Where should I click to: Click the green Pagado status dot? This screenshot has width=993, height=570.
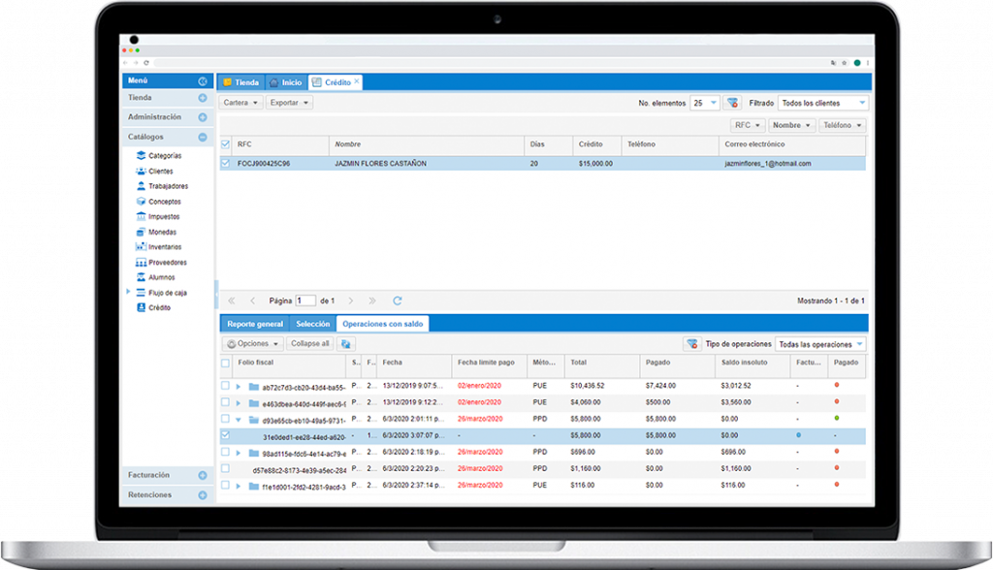[x=836, y=419]
